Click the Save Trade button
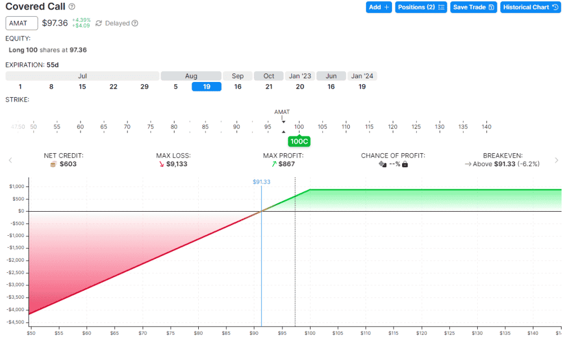 point(473,7)
